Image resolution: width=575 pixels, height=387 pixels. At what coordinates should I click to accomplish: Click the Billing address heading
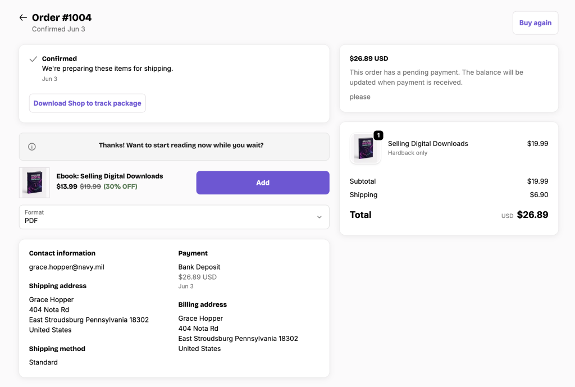[202, 304]
